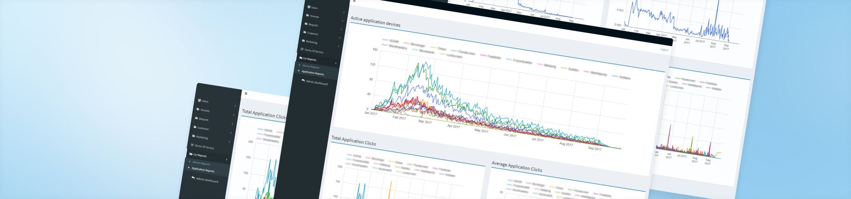
Task: Click arrow icon beside Application Reports, back-left window
Action: (x=189, y=168)
